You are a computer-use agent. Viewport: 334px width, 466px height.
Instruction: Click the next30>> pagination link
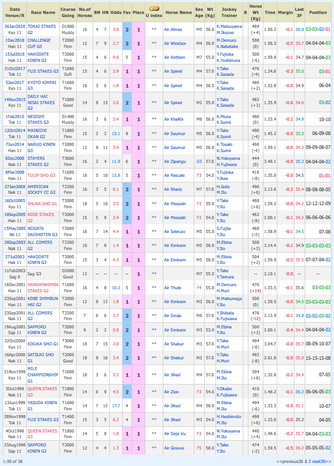(322, 461)
